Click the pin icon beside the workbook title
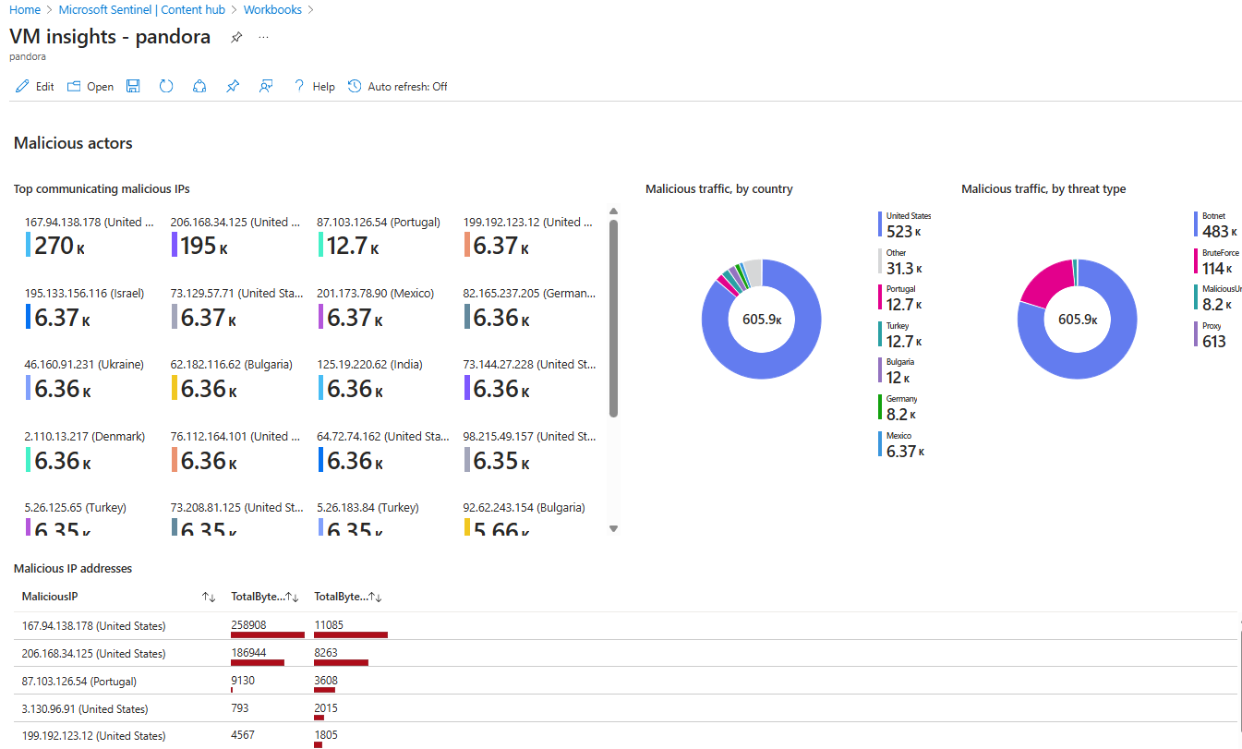Viewport: 1242px width, 749px height. (x=236, y=37)
